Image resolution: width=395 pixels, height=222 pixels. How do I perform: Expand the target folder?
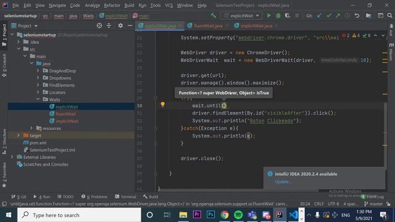(19, 136)
